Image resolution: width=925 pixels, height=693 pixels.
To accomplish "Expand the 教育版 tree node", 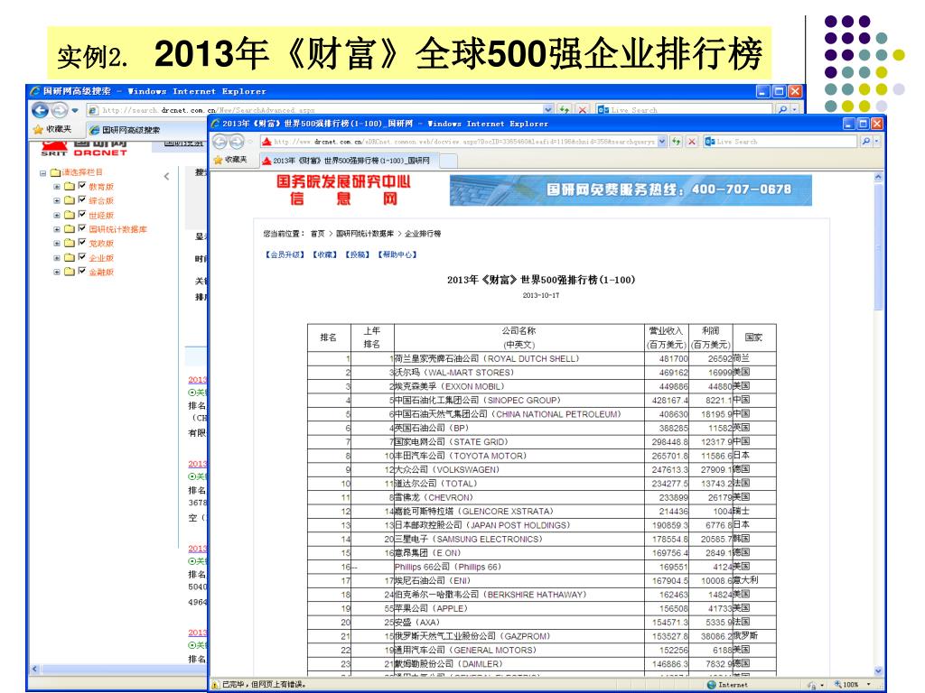I will tap(57, 187).
